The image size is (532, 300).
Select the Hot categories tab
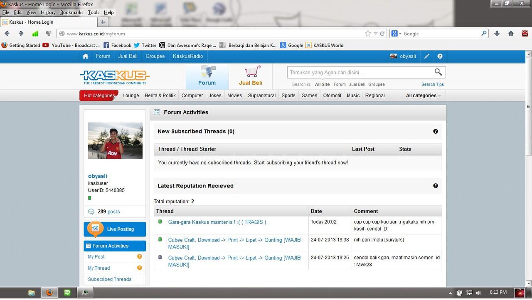point(99,95)
